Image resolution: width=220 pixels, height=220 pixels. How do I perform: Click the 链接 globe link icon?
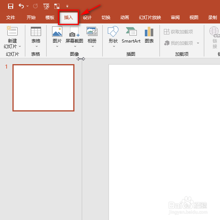214,32
